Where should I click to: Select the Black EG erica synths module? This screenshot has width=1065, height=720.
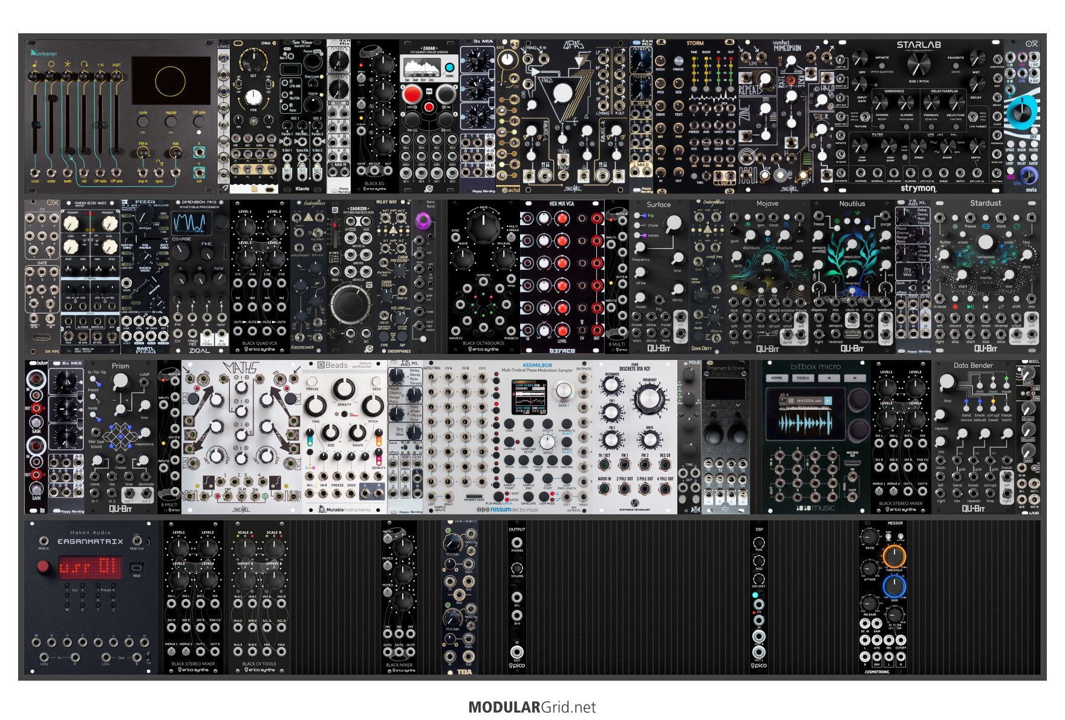click(x=375, y=116)
